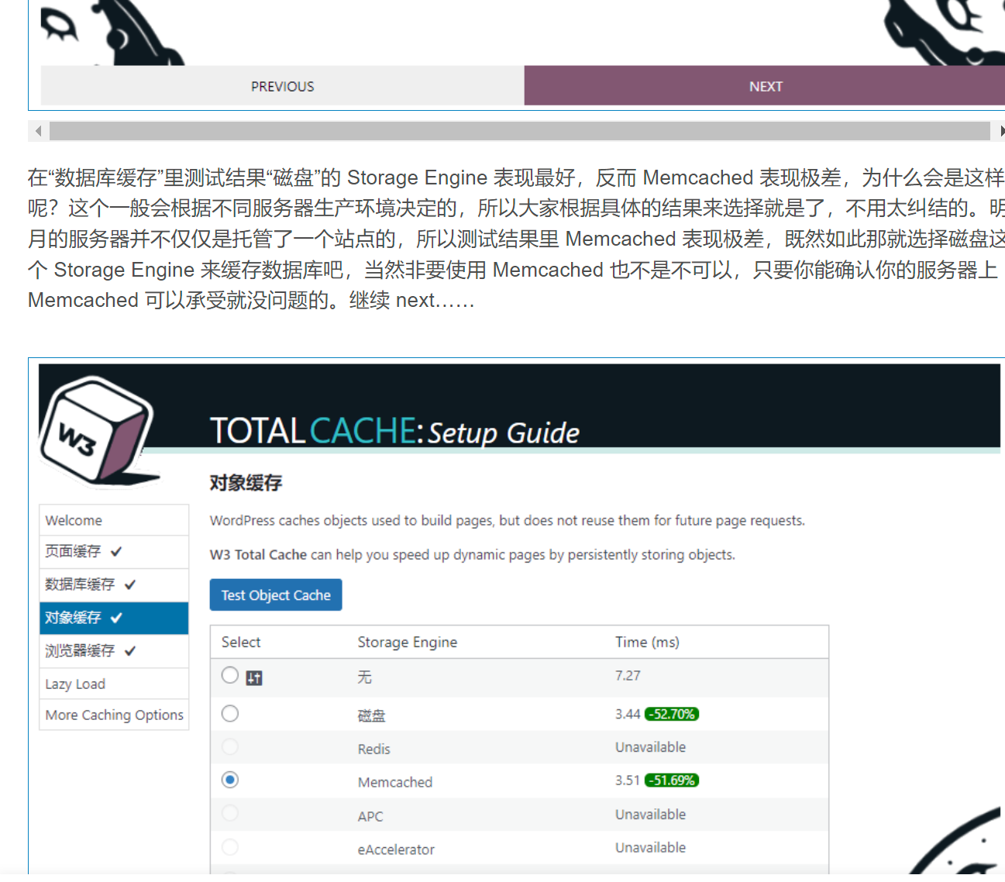Select the APC radio button
The width and height of the screenshot is (1005, 882).
point(230,813)
